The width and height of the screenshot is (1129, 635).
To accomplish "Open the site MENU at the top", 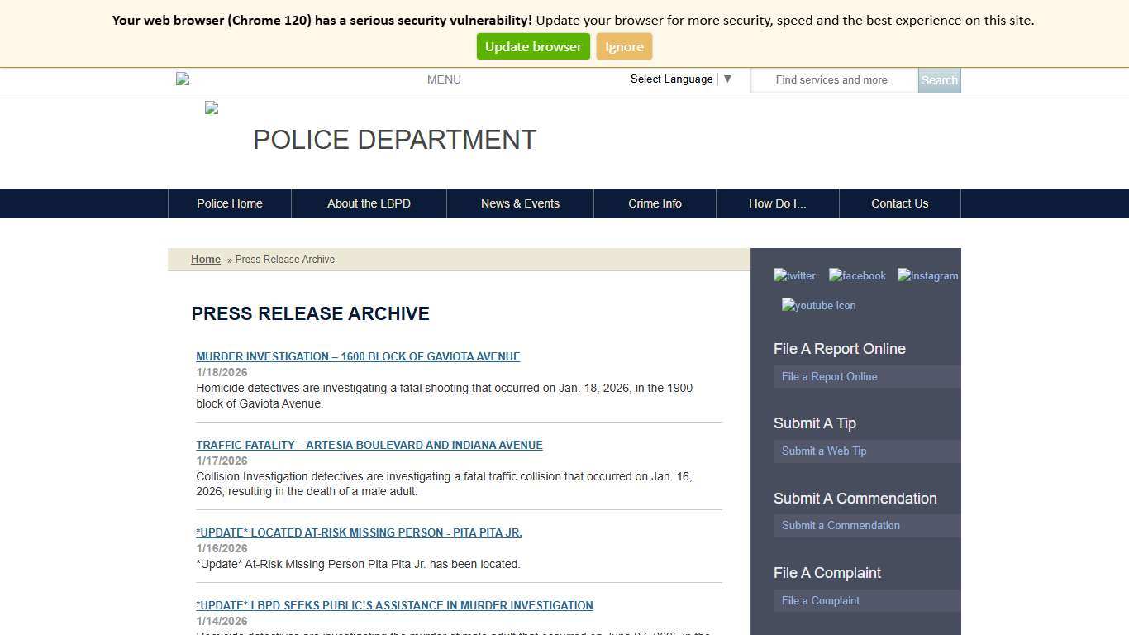I will click(x=444, y=79).
